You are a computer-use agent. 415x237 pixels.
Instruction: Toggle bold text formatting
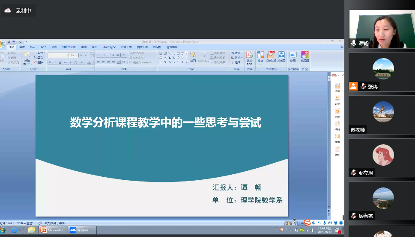point(50,62)
